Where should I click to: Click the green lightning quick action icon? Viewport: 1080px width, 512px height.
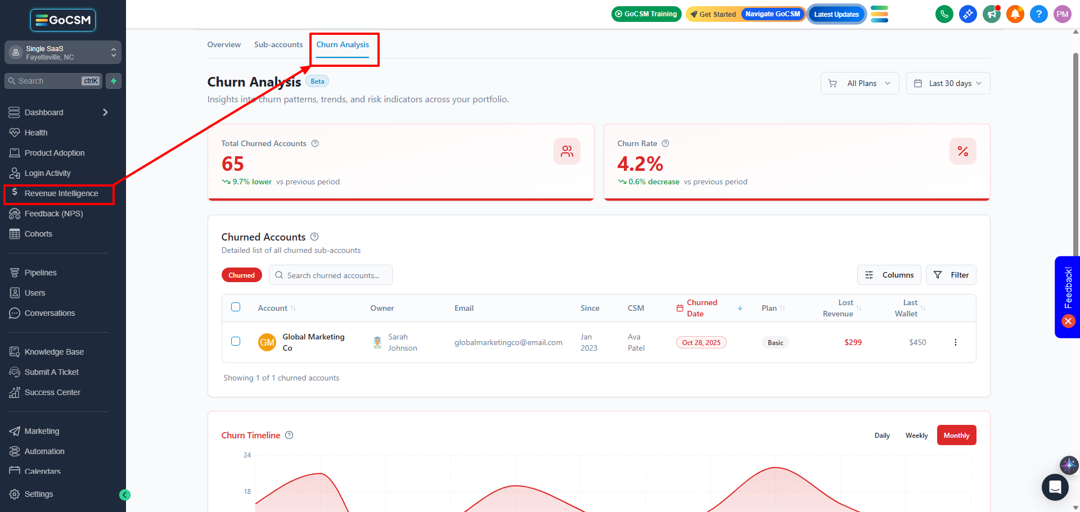tap(114, 81)
